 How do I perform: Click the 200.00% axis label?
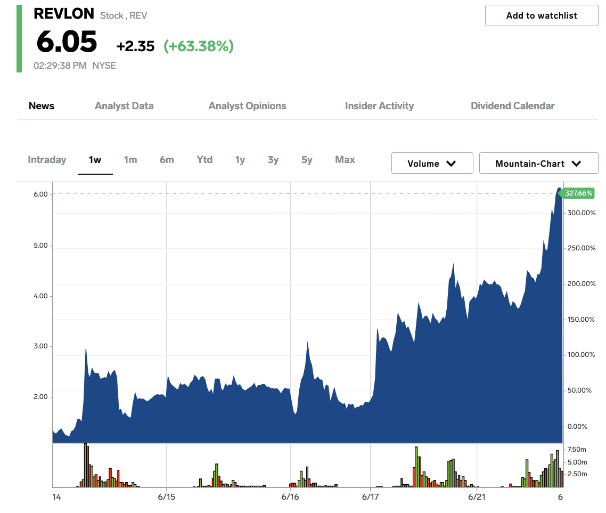pos(582,284)
